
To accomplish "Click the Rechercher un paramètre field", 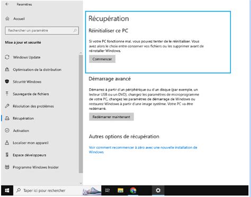I will (42, 31).
